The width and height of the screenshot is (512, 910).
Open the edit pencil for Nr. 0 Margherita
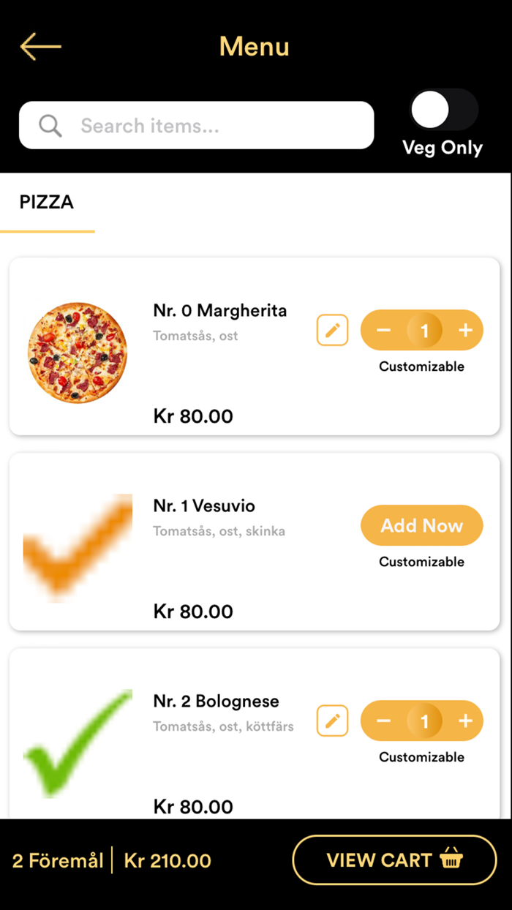tap(332, 330)
